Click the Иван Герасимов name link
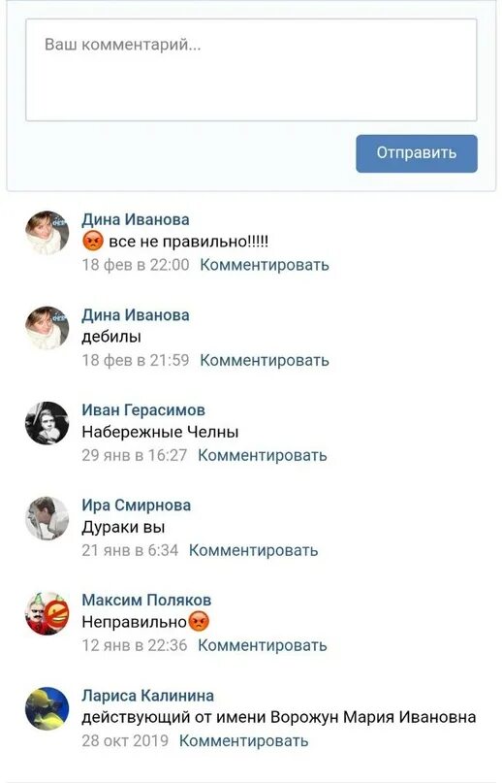Viewport: 502px width, 783px height. click(143, 410)
